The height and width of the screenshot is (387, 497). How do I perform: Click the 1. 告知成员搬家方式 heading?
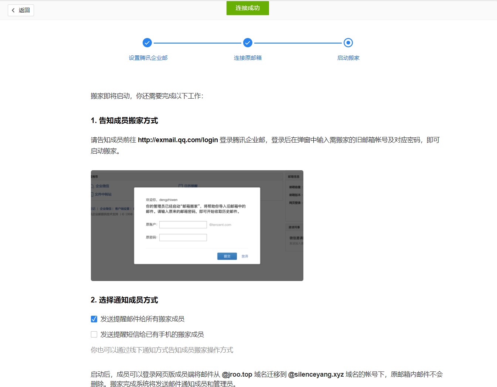click(x=124, y=121)
